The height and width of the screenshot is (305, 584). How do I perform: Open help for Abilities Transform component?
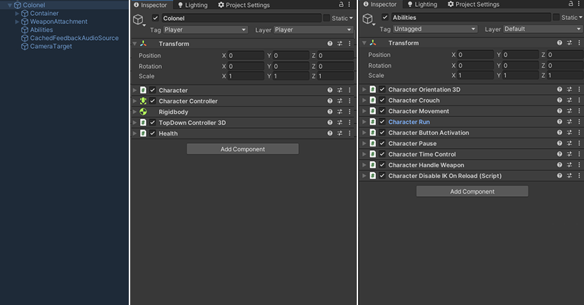[559, 43]
